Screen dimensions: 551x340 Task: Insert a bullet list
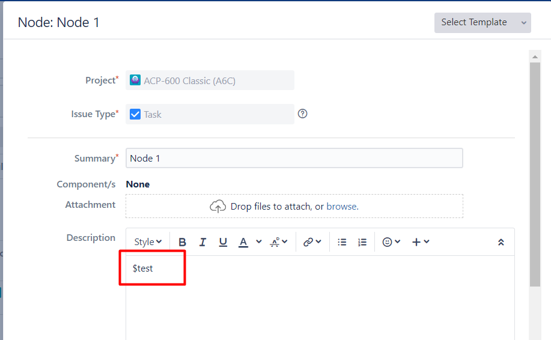pos(342,242)
